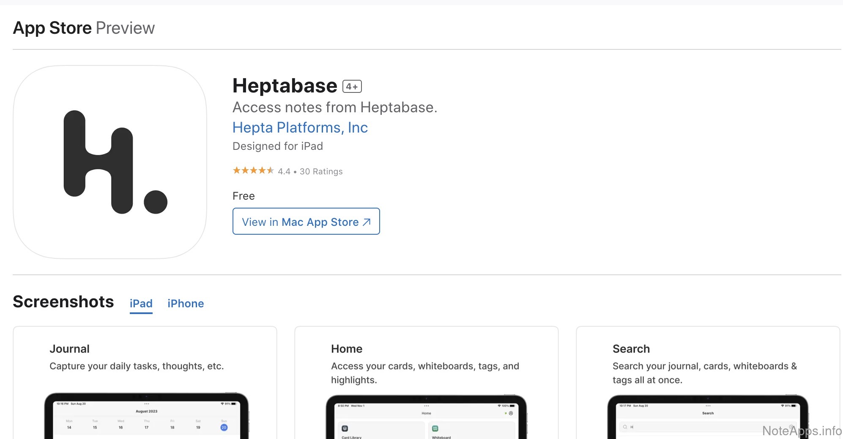Click the profile icon in Home screenshot
843x439 pixels.
pyautogui.click(x=511, y=413)
